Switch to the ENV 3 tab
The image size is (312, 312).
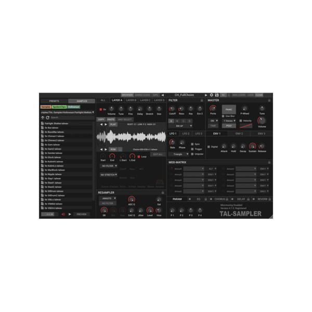point(262,134)
